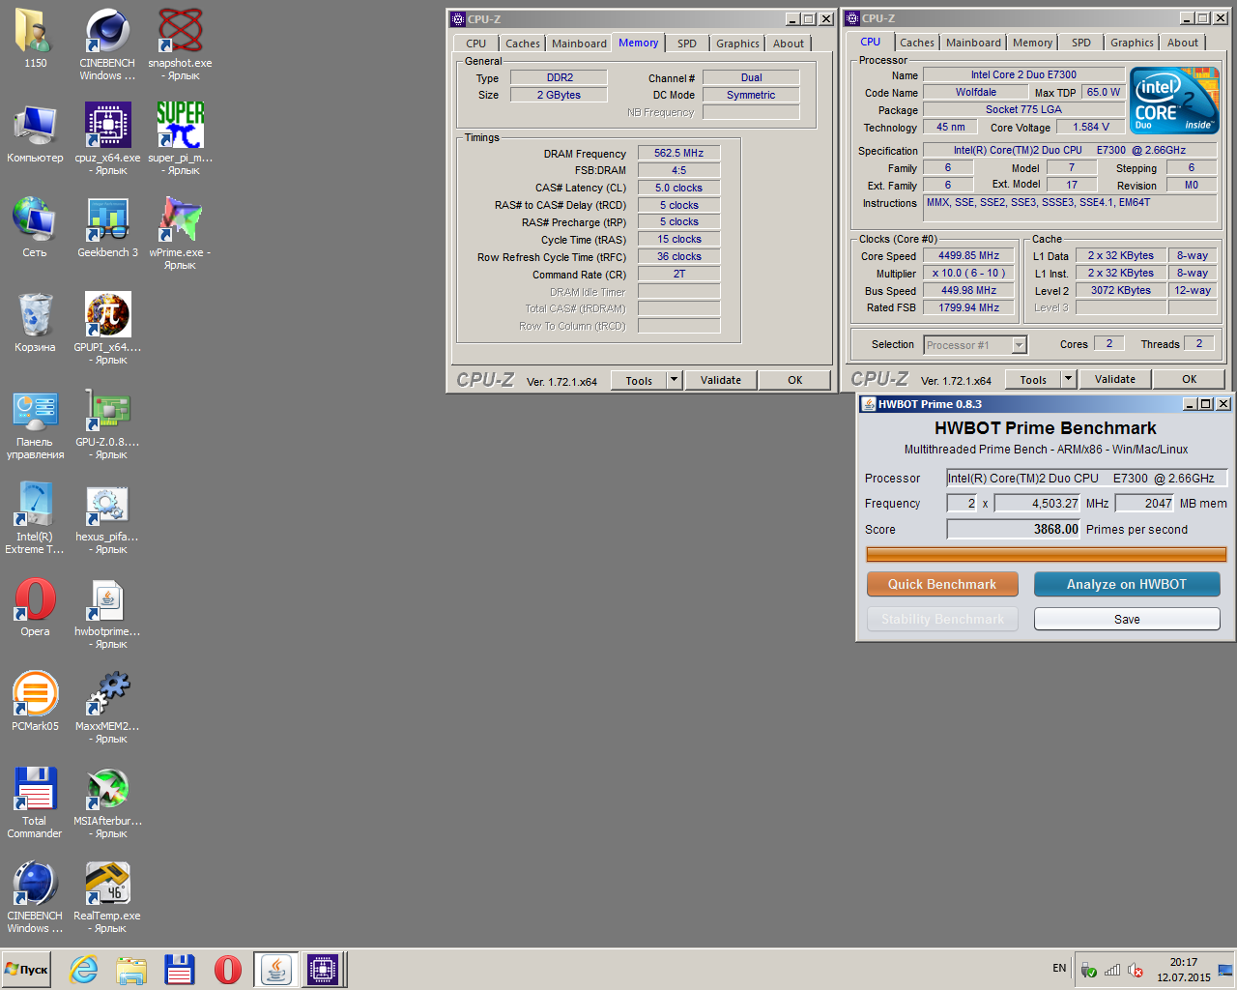Launch hexus_pifast desktop shortcut
This screenshot has height=990, width=1237.
[x=107, y=518]
